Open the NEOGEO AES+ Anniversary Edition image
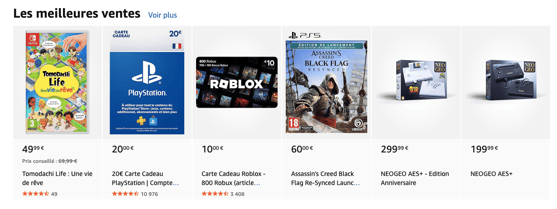 (416, 80)
